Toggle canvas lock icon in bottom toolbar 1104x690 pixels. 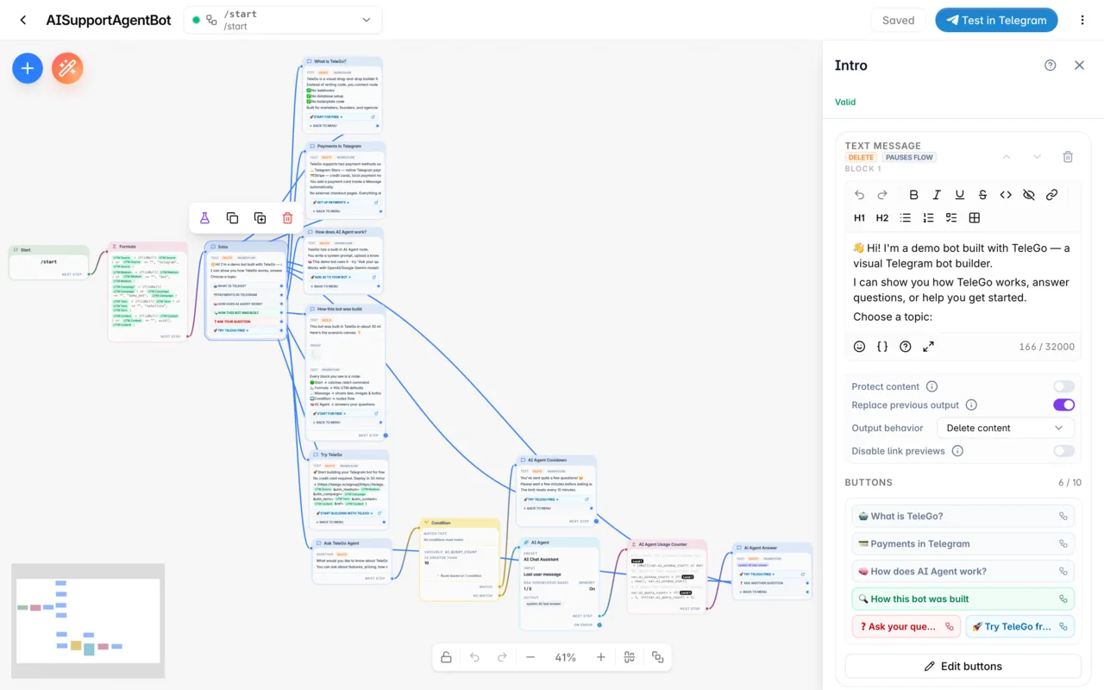click(x=446, y=657)
